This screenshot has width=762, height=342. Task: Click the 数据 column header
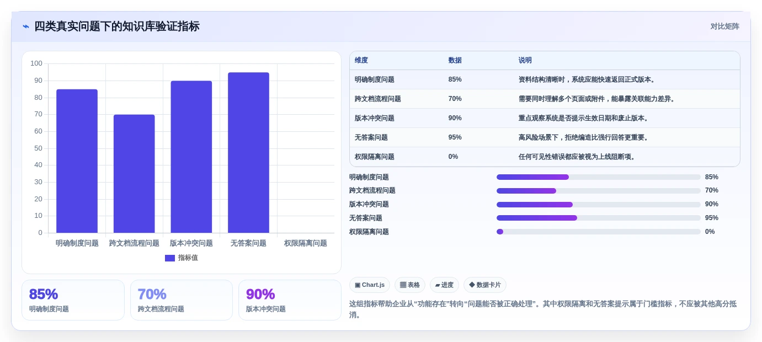[455, 61]
